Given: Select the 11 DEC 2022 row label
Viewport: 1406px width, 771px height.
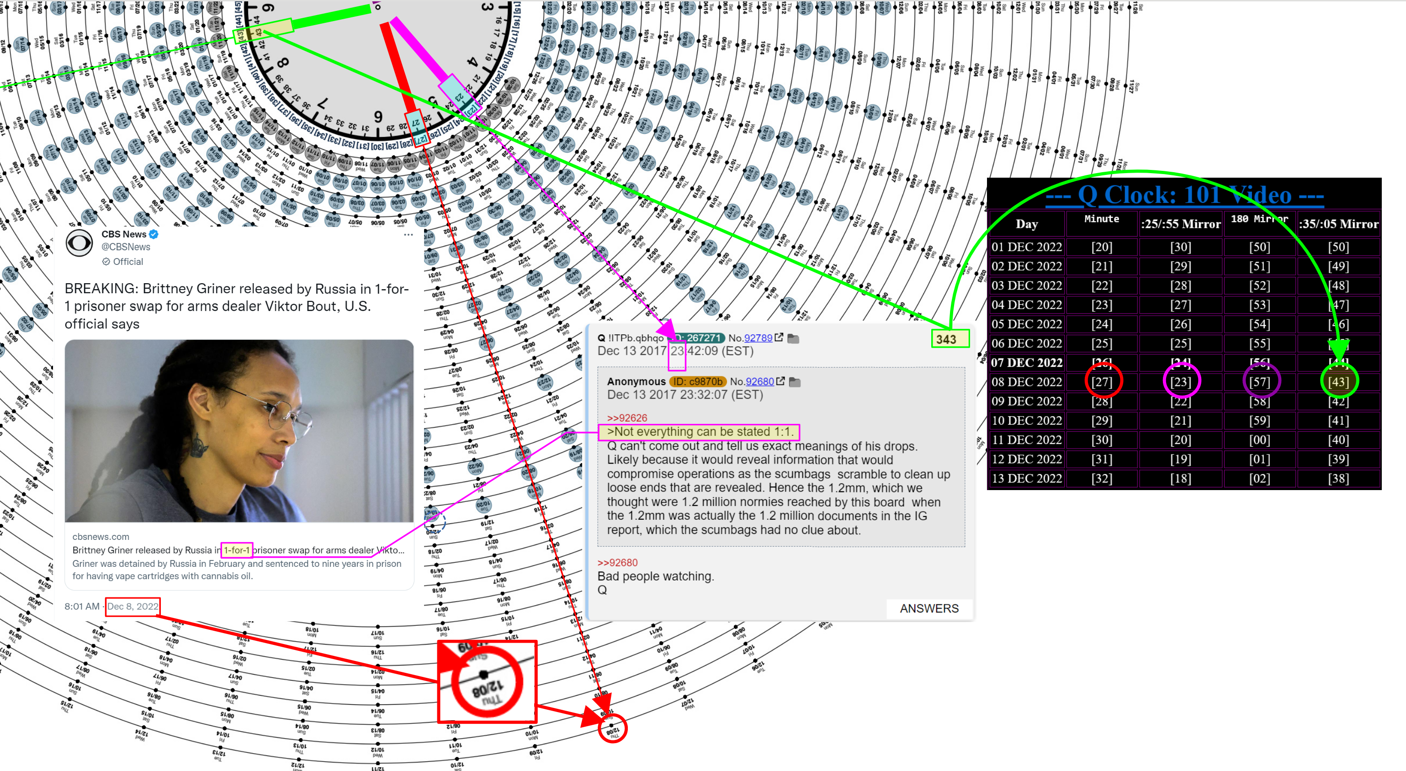Looking at the screenshot, I should point(1027,440).
